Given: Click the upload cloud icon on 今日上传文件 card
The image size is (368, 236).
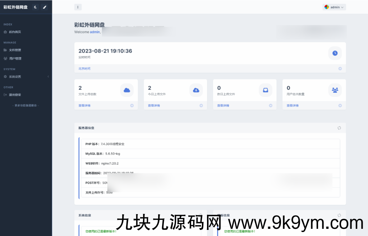Looking at the screenshot, I should click(x=196, y=90).
